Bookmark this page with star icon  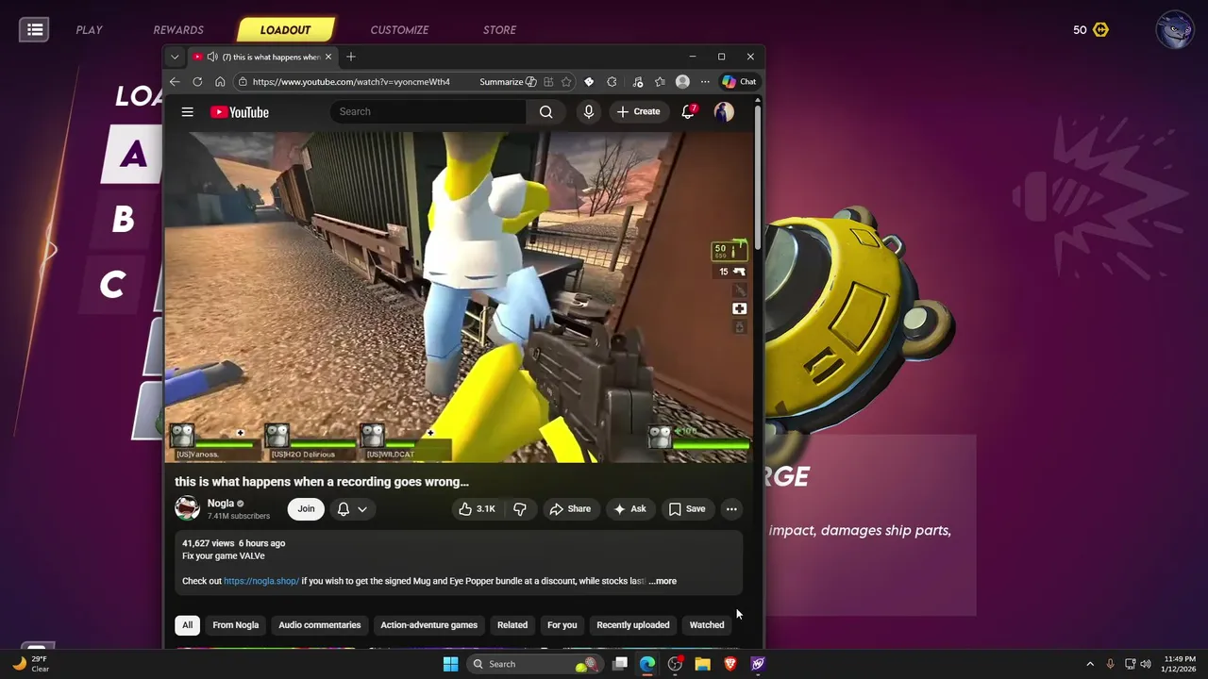tap(566, 82)
